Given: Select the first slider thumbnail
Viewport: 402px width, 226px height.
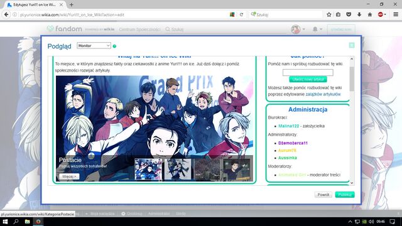Looking at the screenshot, I should point(148,169).
